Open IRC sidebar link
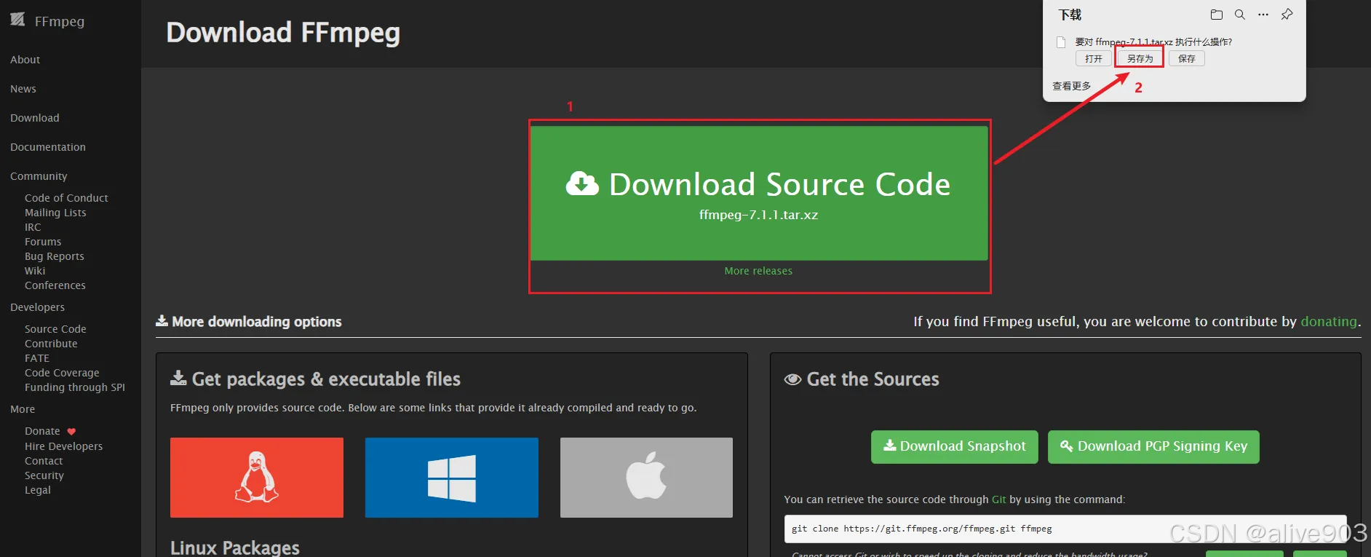Image resolution: width=1371 pixels, height=557 pixels. pos(33,227)
